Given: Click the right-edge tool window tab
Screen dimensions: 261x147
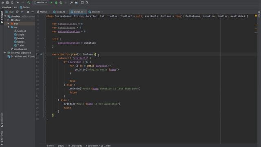Looking at the screenshot, I should click(259, 14).
